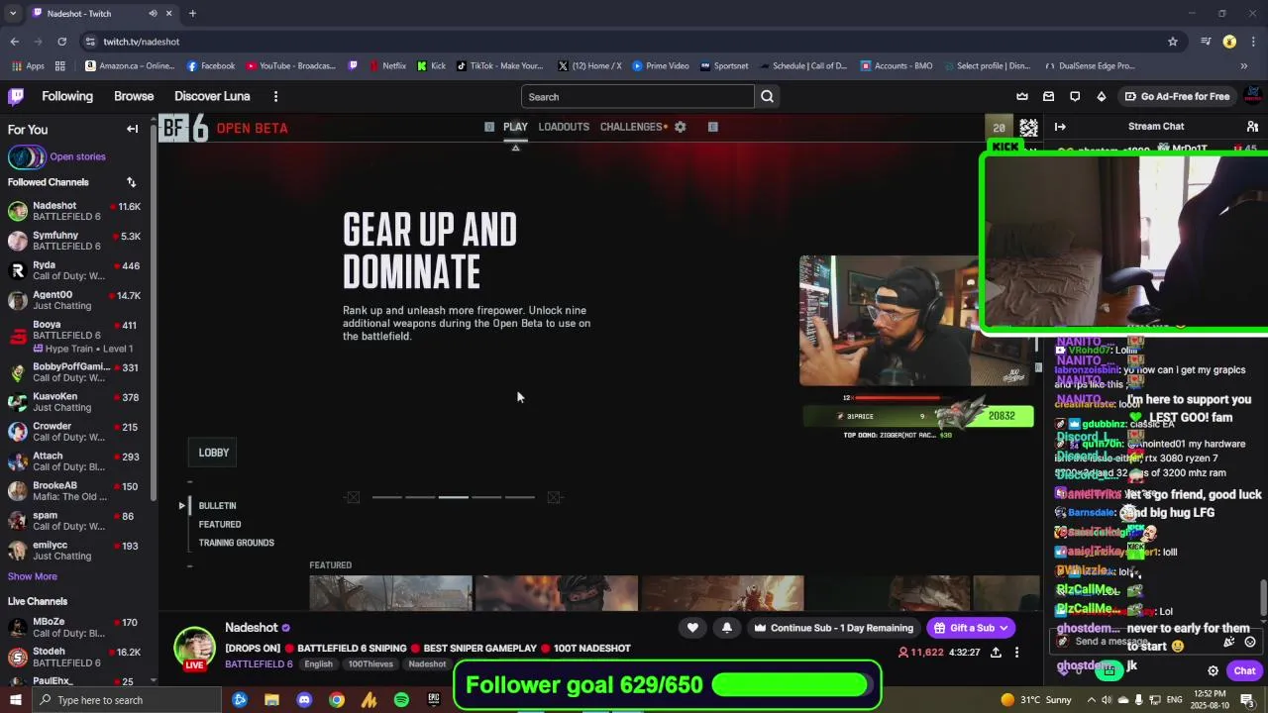The width and height of the screenshot is (1268, 713).
Task: Select Stodeh live channel in sidebar
Action: click(x=77, y=658)
